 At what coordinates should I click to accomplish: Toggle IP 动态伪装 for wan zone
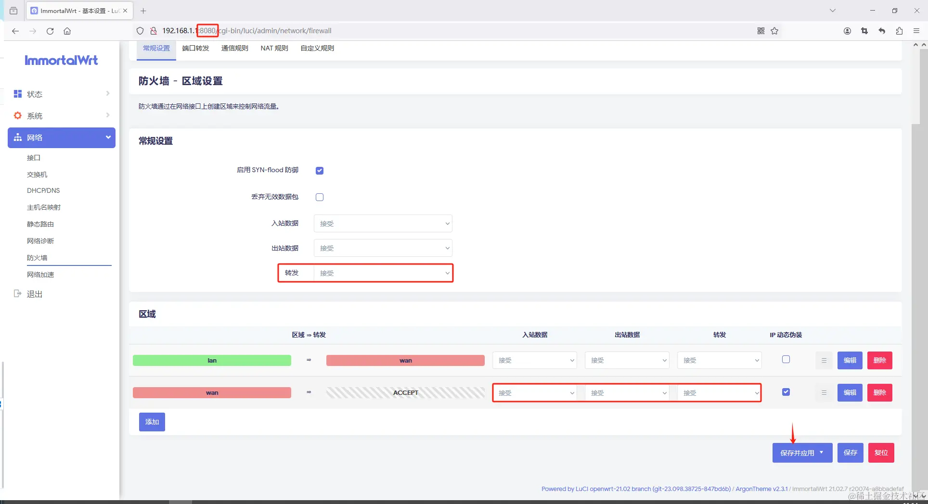(786, 392)
